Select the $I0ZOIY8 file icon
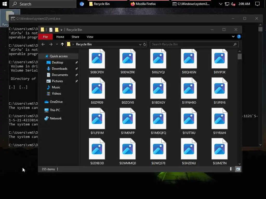This screenshot has height=199, width=266. tap(128, 88)
